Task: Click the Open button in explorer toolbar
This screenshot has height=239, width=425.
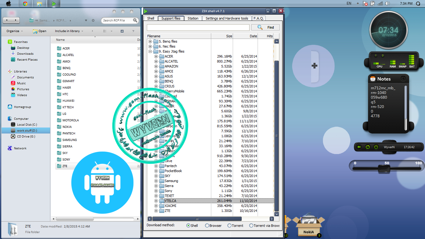Action: click(x=40, y=31)
